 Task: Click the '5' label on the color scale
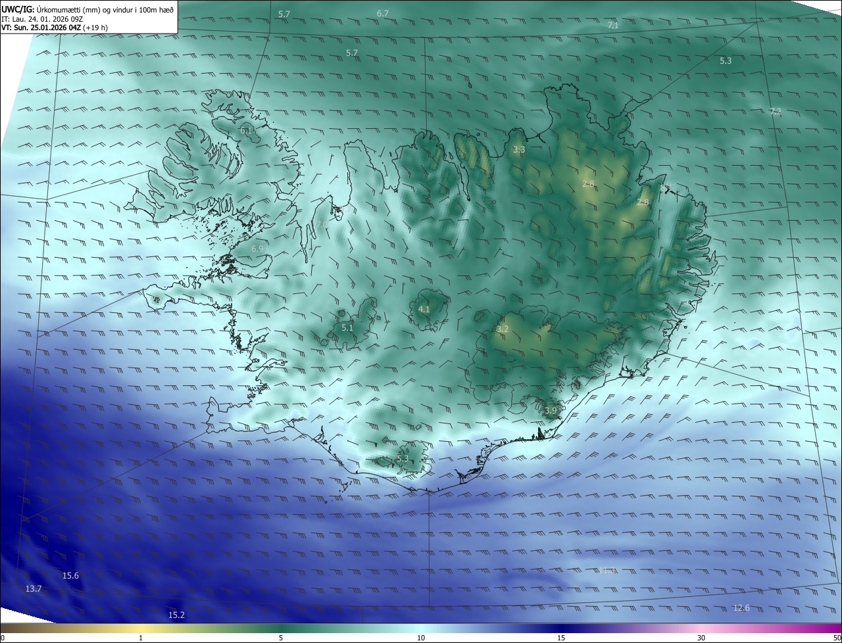click(281, 638)
